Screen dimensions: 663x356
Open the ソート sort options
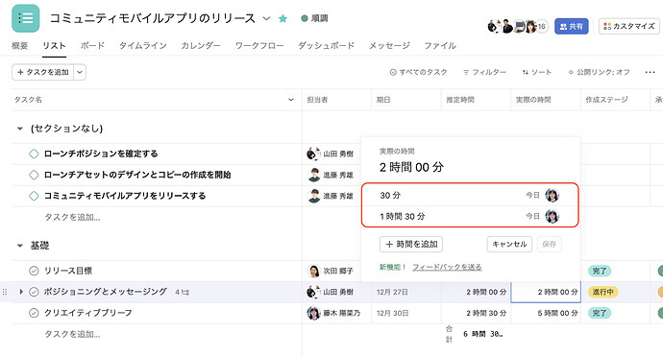click(536, 72)
